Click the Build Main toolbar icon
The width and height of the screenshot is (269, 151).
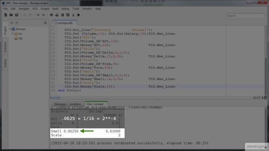[63, 15]
